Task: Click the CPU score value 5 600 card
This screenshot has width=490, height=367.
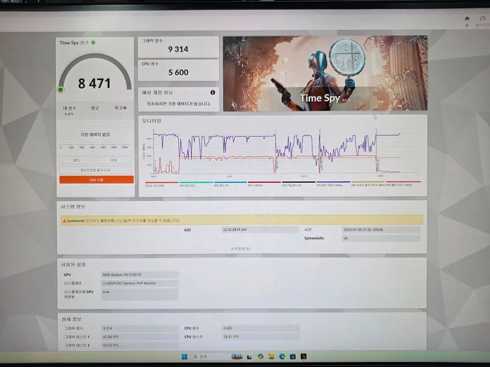Action: [178, 70]
